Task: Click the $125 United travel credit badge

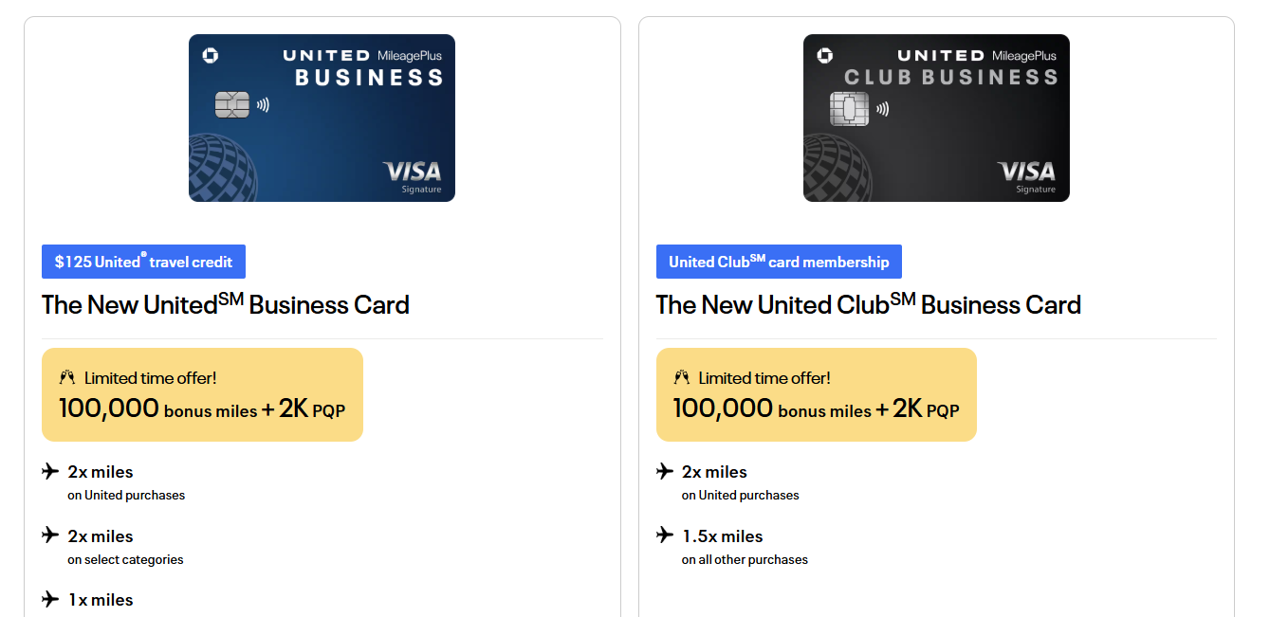Action: point(143,262)
